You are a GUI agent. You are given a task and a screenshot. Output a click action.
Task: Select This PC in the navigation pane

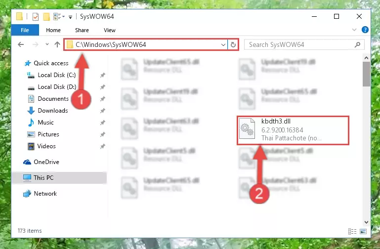coord(59,178)
